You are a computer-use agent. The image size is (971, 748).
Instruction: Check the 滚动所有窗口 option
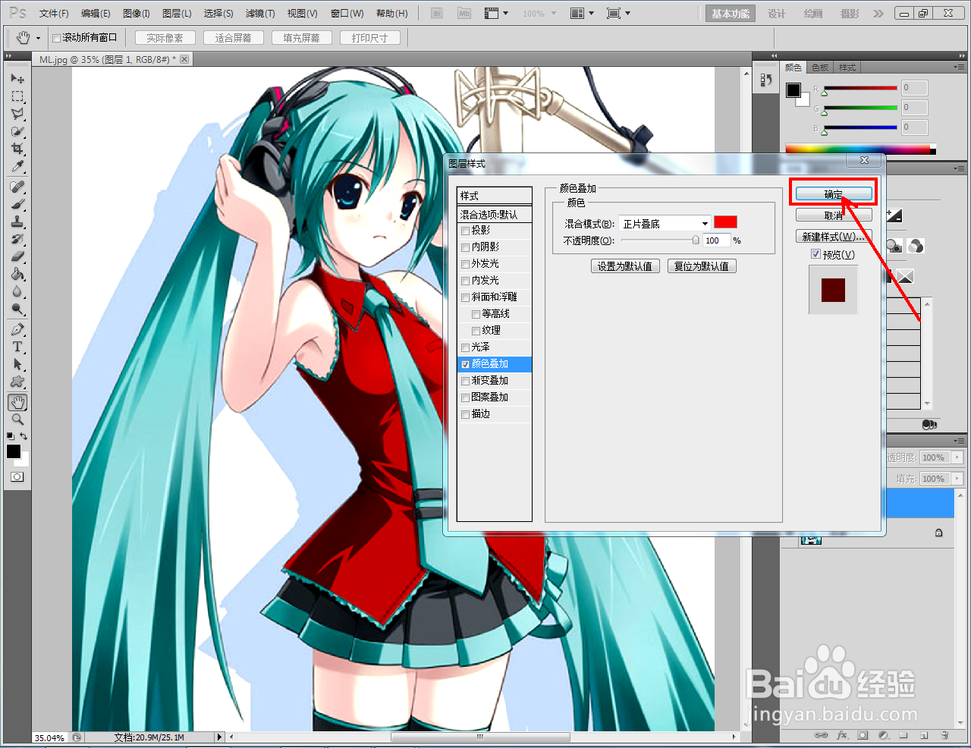click(57, 38)
